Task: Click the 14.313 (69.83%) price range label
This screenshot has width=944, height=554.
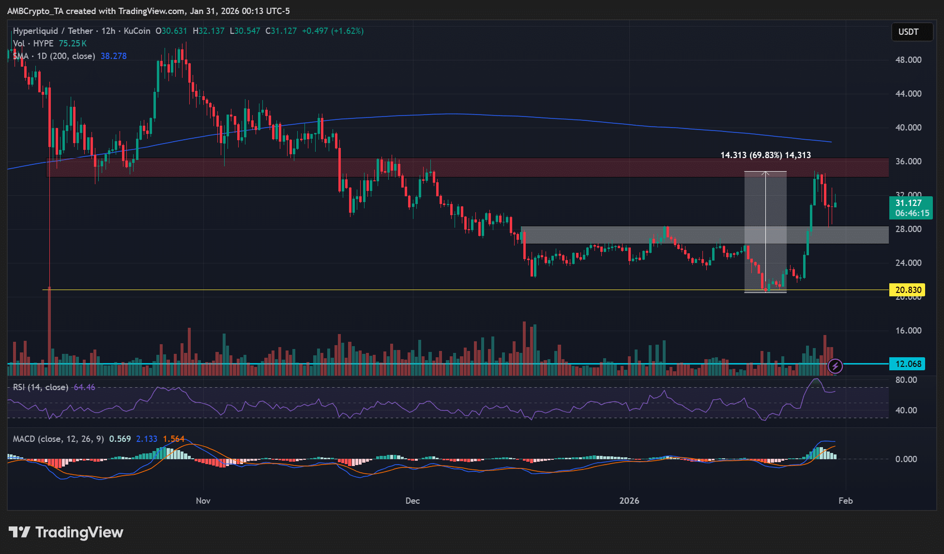Action: (x=765, y=155)
